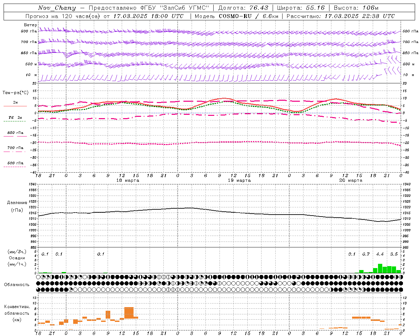
Task: Click the model name COSMO-RU / 6.6км
Action: click(x=249, y=16)
